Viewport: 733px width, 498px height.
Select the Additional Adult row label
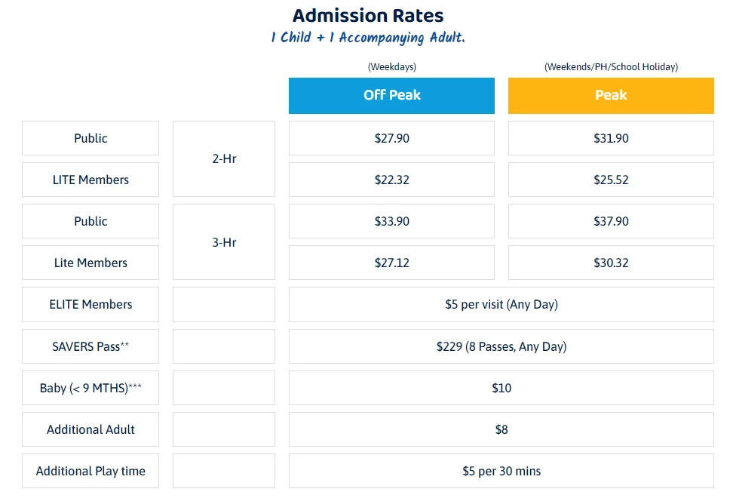coord(90,429)
